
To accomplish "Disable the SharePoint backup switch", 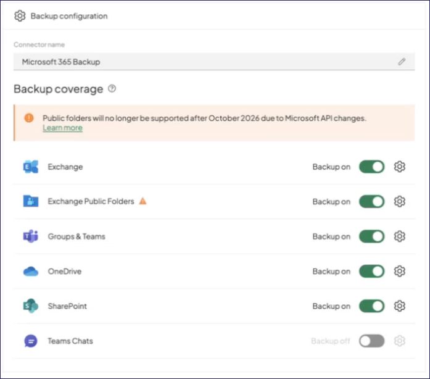I will (372, 306).
